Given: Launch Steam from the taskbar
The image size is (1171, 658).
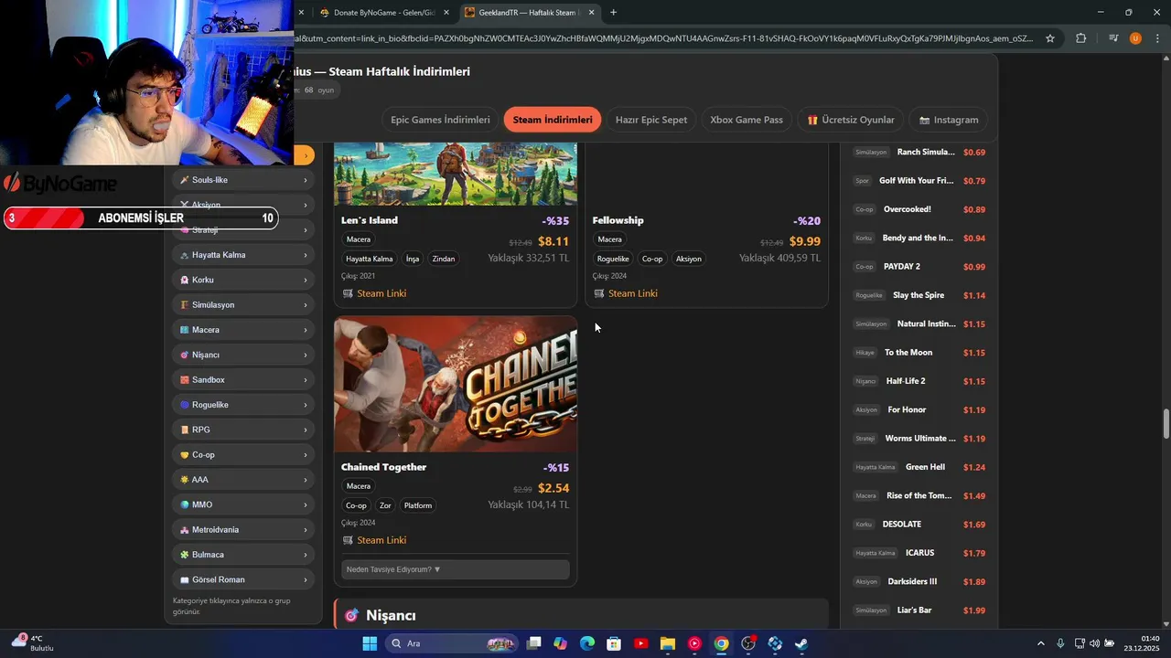Looking at the screenshot, I should [801, 643].
